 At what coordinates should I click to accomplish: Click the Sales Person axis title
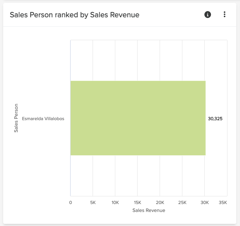tap(16, 117)
